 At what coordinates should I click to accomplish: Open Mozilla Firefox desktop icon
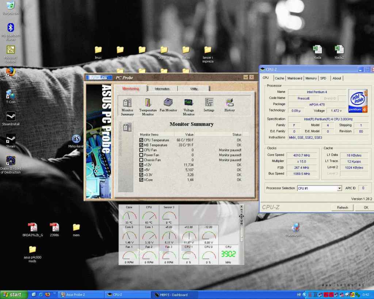pyautogui.click(x=11, y=72)
